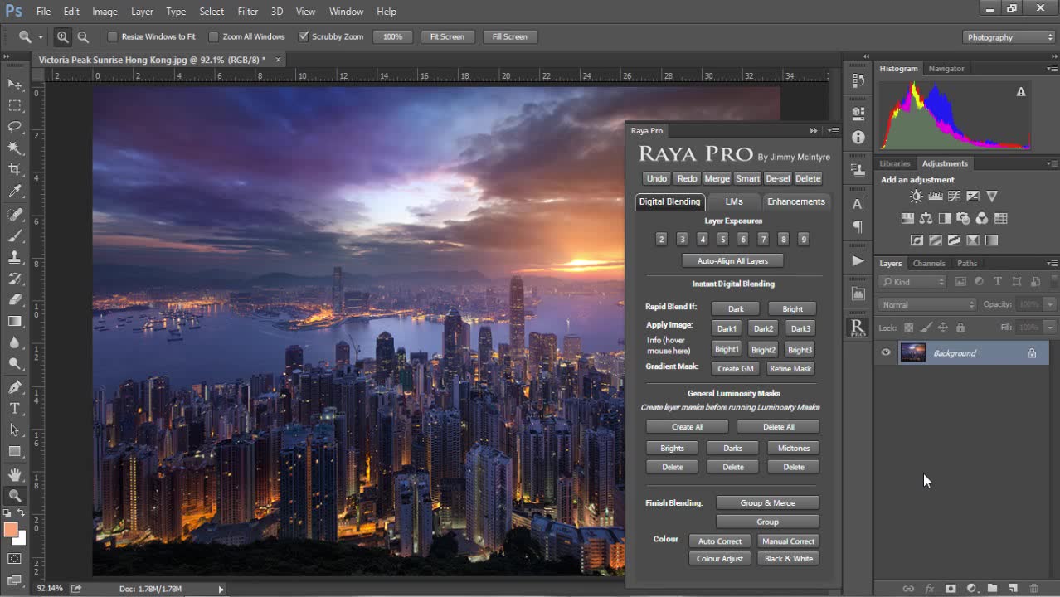Select the Eyedropper tool
Viewport: 1060px width, 597px height.
coord(15,192)
